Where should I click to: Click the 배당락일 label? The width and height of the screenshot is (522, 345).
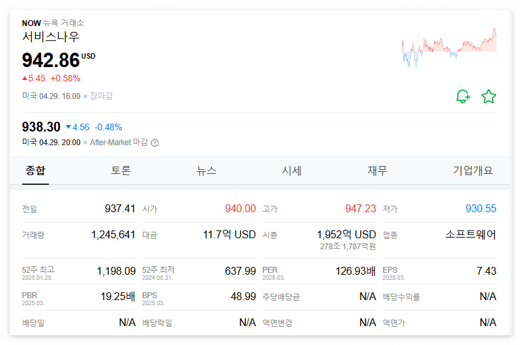click(157, 323)
